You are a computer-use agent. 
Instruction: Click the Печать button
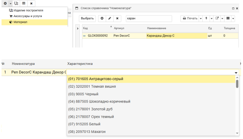click(x=190, y=18)
